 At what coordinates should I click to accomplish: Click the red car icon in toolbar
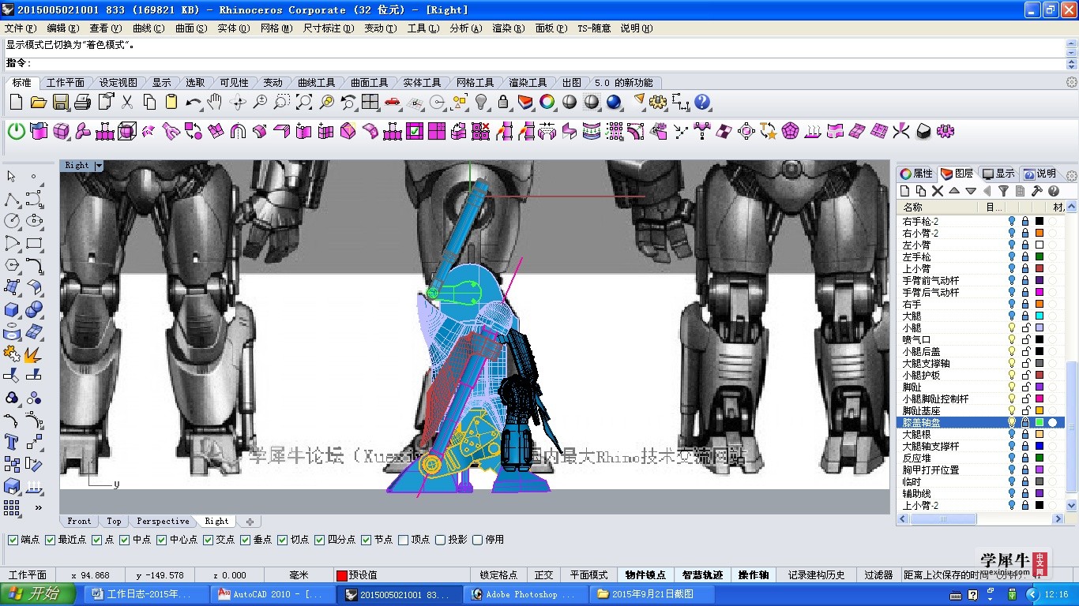[393, 102]
